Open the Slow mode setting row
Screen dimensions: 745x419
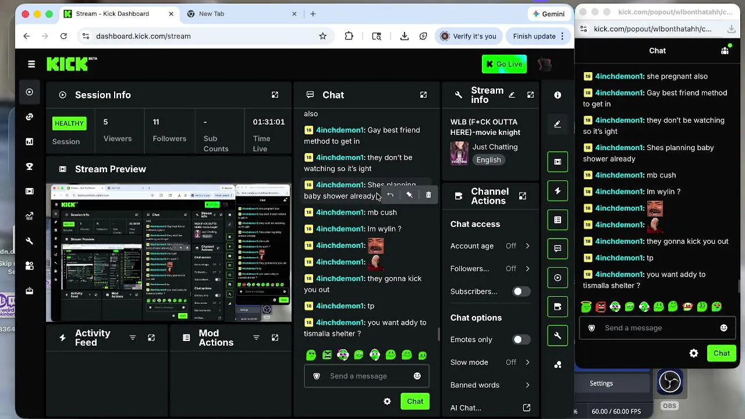(x=490, y=363)
